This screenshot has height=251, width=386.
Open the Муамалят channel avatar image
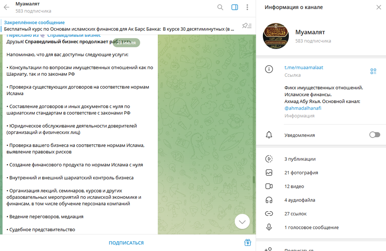pos(276,36)
